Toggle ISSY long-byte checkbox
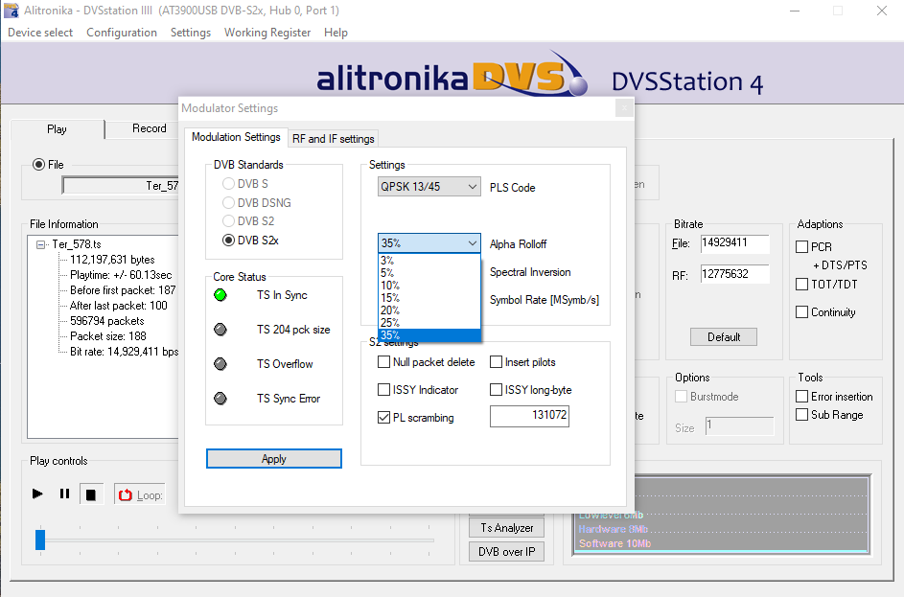This screenshot has height=597, width=904. pos(496,390)
